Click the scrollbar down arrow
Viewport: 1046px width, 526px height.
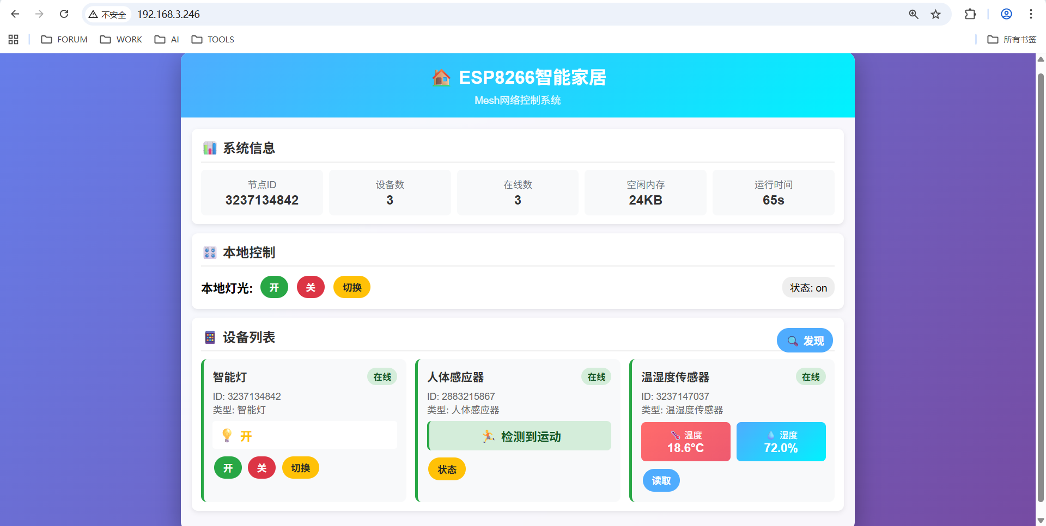[x=1041, y=521]
